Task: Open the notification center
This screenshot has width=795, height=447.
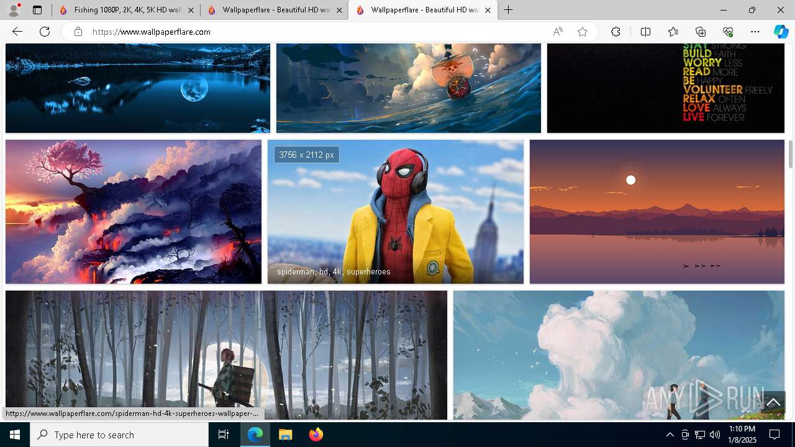Action: 775,435
